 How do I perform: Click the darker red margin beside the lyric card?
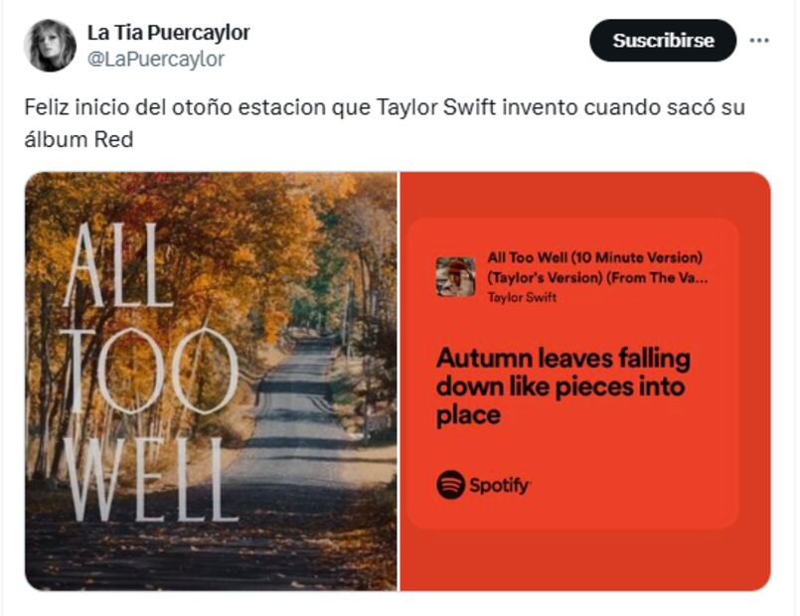point(755,382)
